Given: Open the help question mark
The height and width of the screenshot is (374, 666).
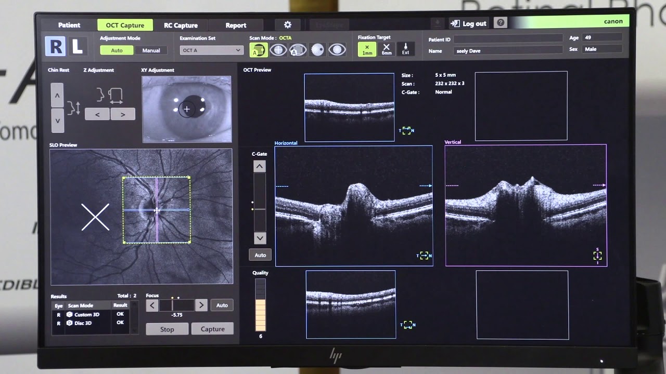Looking at the screenshot, I should 500,23.
